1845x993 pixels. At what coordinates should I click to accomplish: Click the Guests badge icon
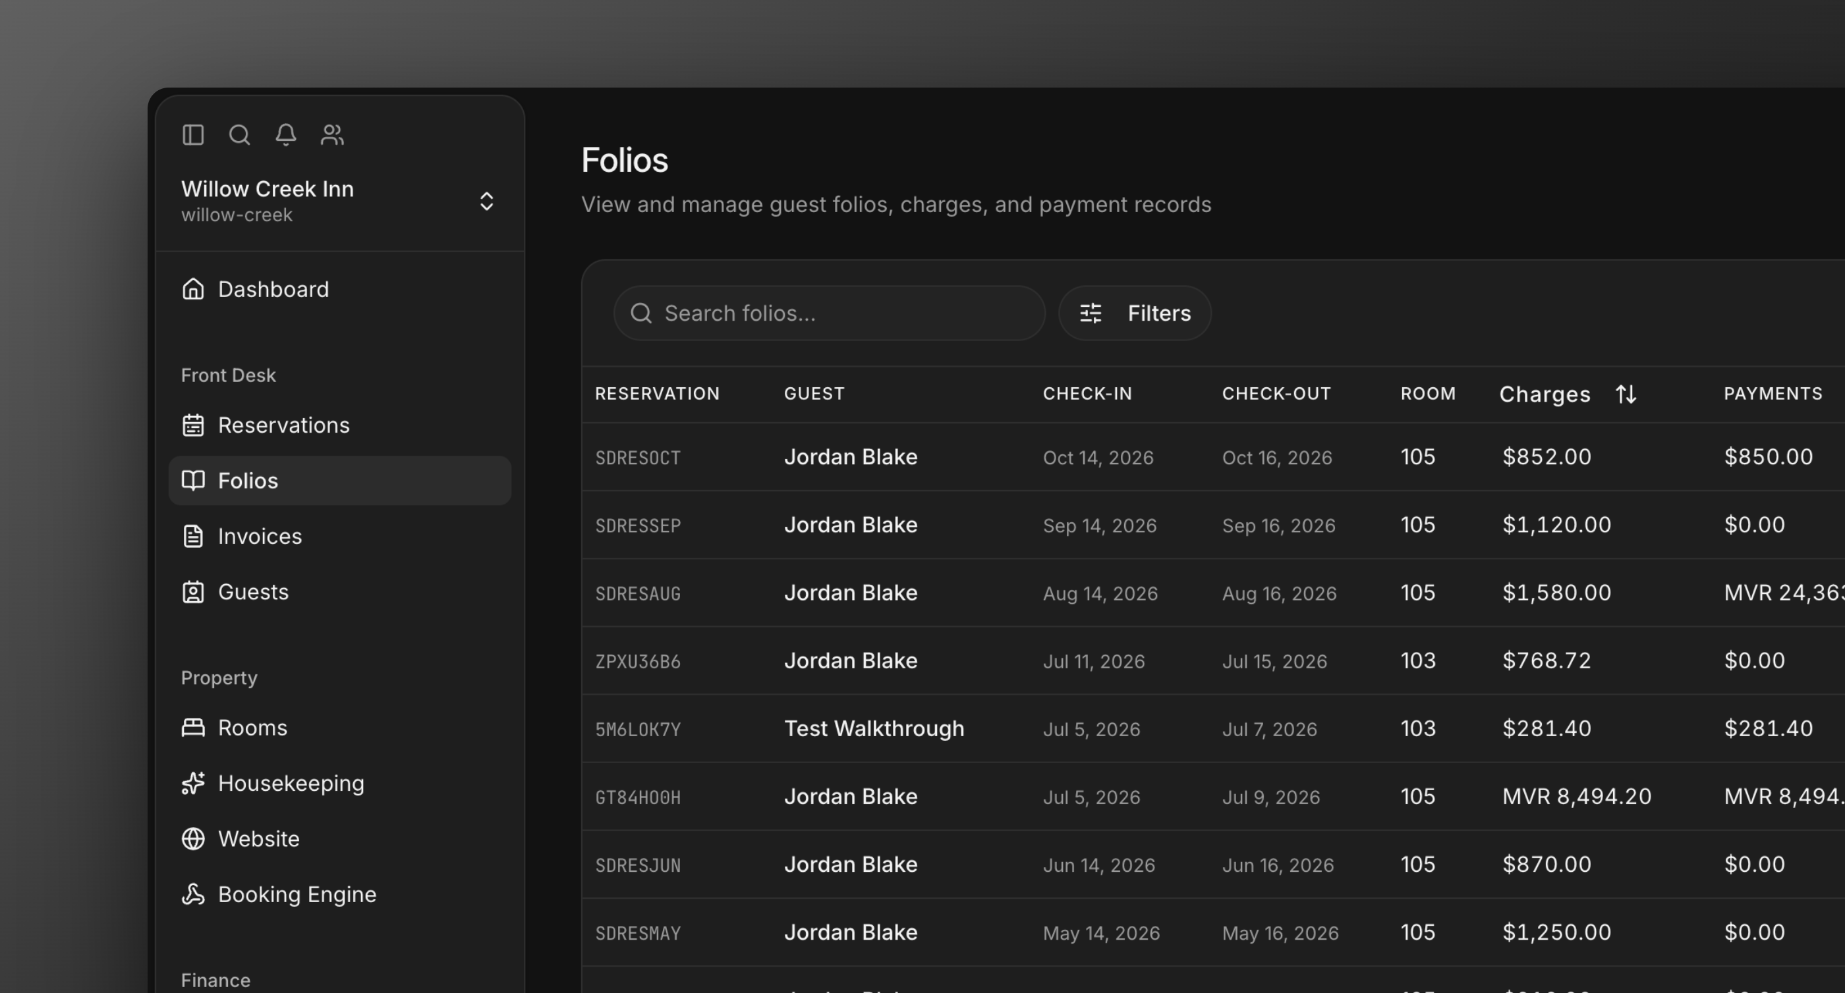(192, 592)
